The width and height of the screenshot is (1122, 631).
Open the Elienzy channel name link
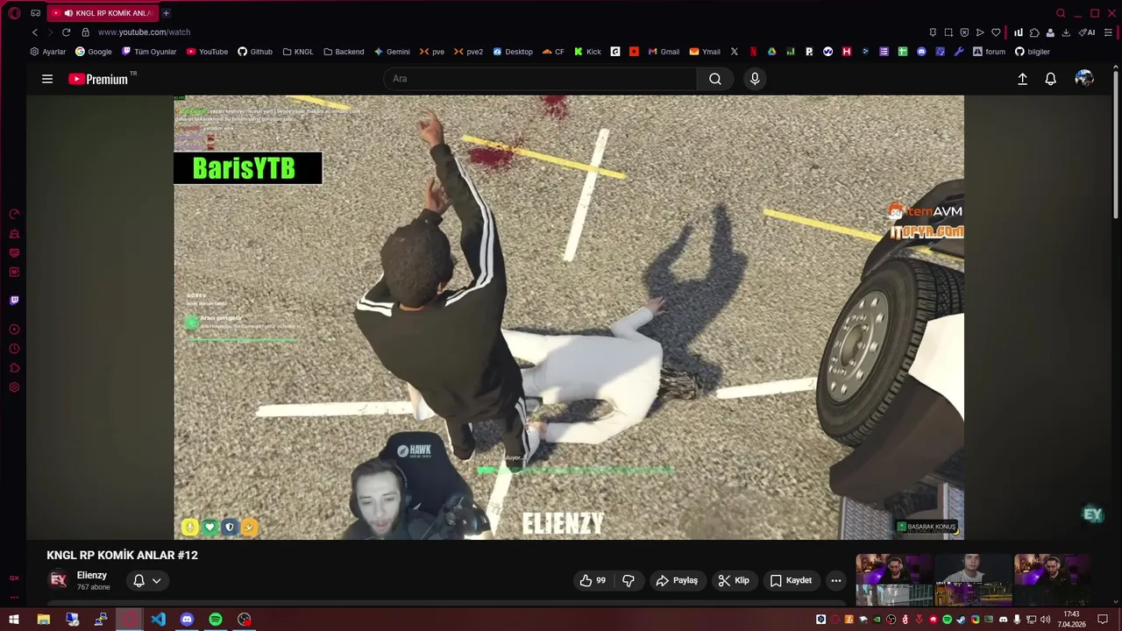[92, 575]
